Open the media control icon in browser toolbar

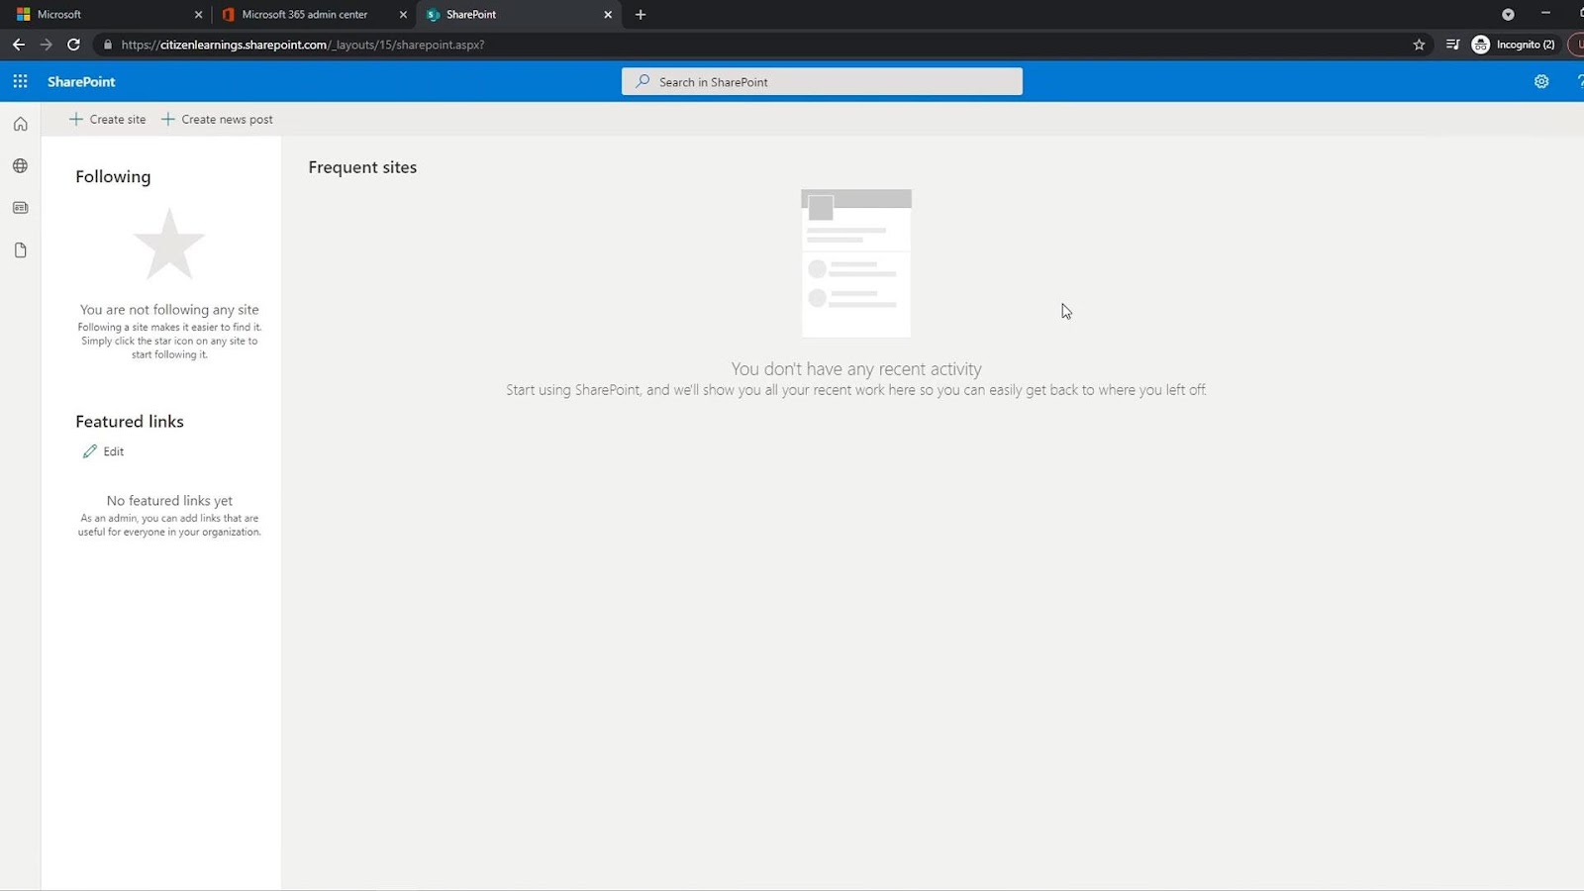click(1452, 45)
